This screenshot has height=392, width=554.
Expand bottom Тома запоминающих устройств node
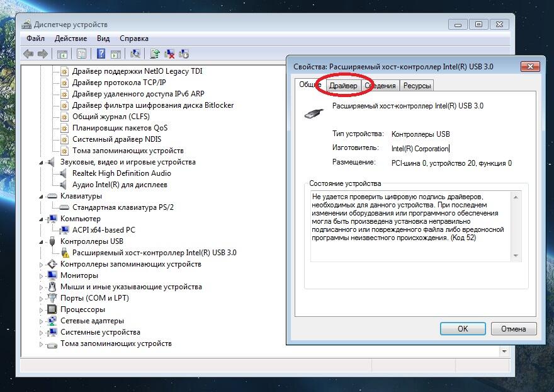tap(41, 343)
